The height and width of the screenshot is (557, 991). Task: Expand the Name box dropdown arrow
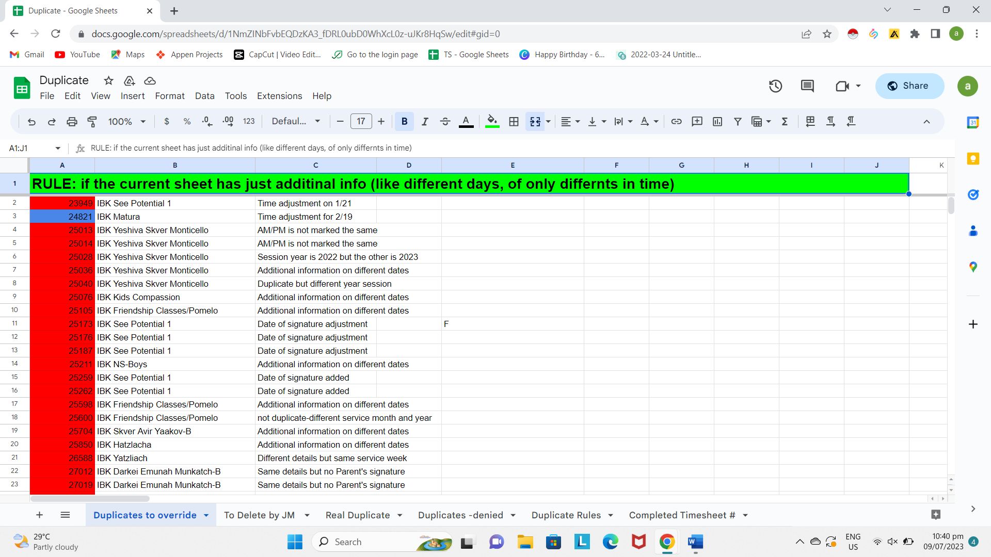tap(58, 149)
